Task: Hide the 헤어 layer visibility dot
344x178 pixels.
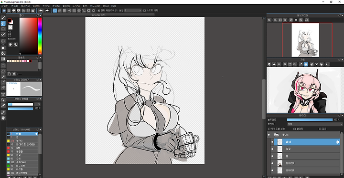Action: tap(272, 142)
